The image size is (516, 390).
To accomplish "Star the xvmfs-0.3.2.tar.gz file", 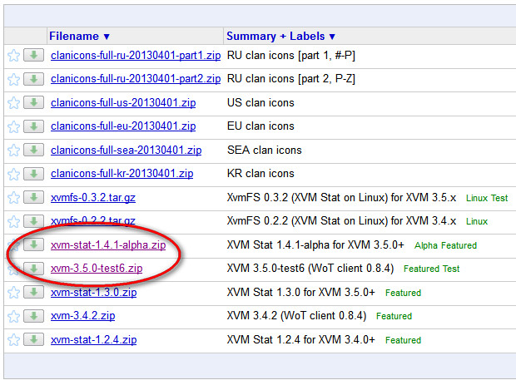I will (13, 198).
